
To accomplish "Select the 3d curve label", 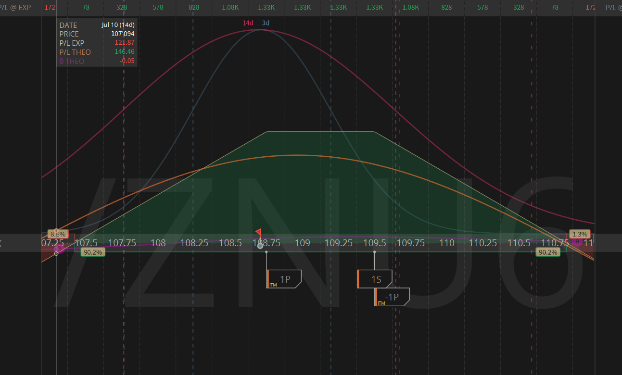I will pyautogui.click(x=266, y=23).
